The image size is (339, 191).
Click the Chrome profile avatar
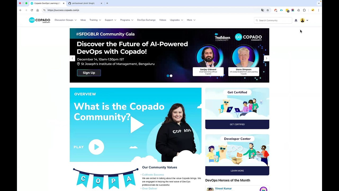click(313, 10)
